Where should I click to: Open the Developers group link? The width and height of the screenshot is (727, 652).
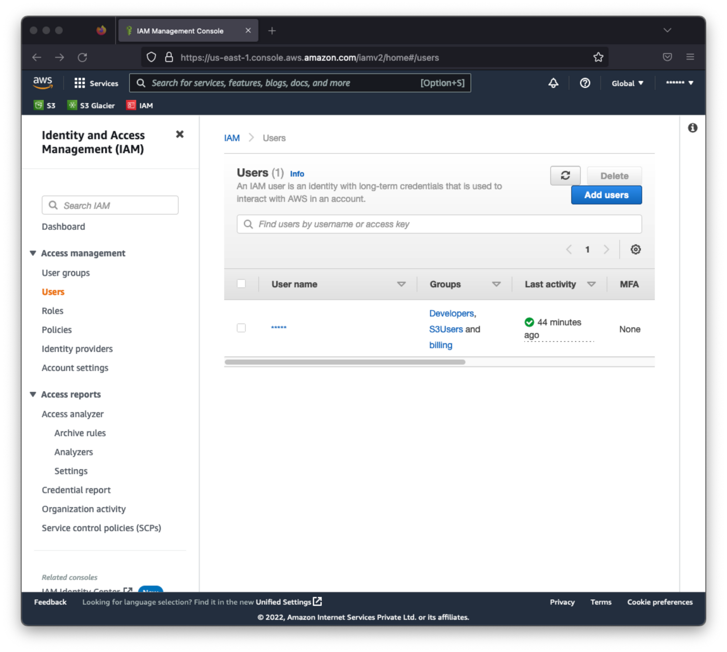(x=451, y=313)
